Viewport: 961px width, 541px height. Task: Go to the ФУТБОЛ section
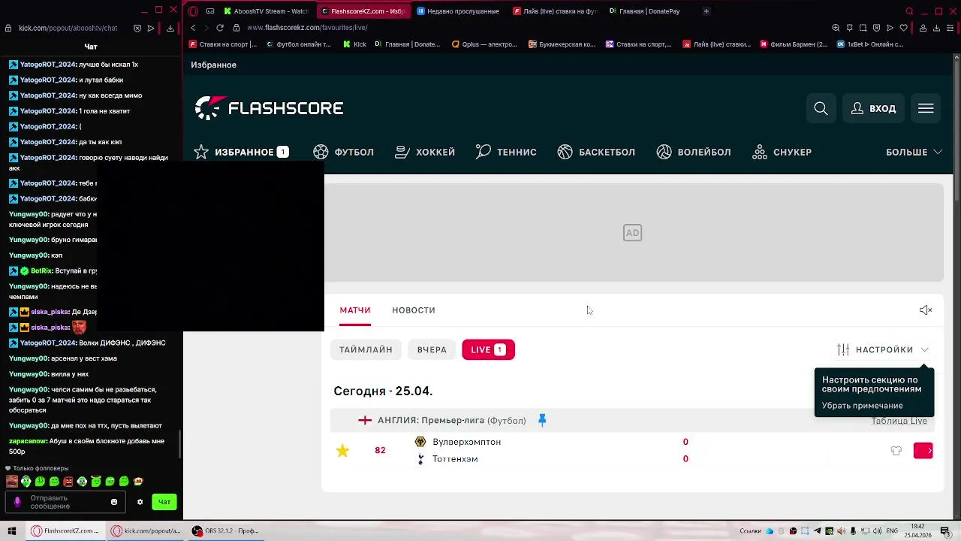[x=343, y=152]
